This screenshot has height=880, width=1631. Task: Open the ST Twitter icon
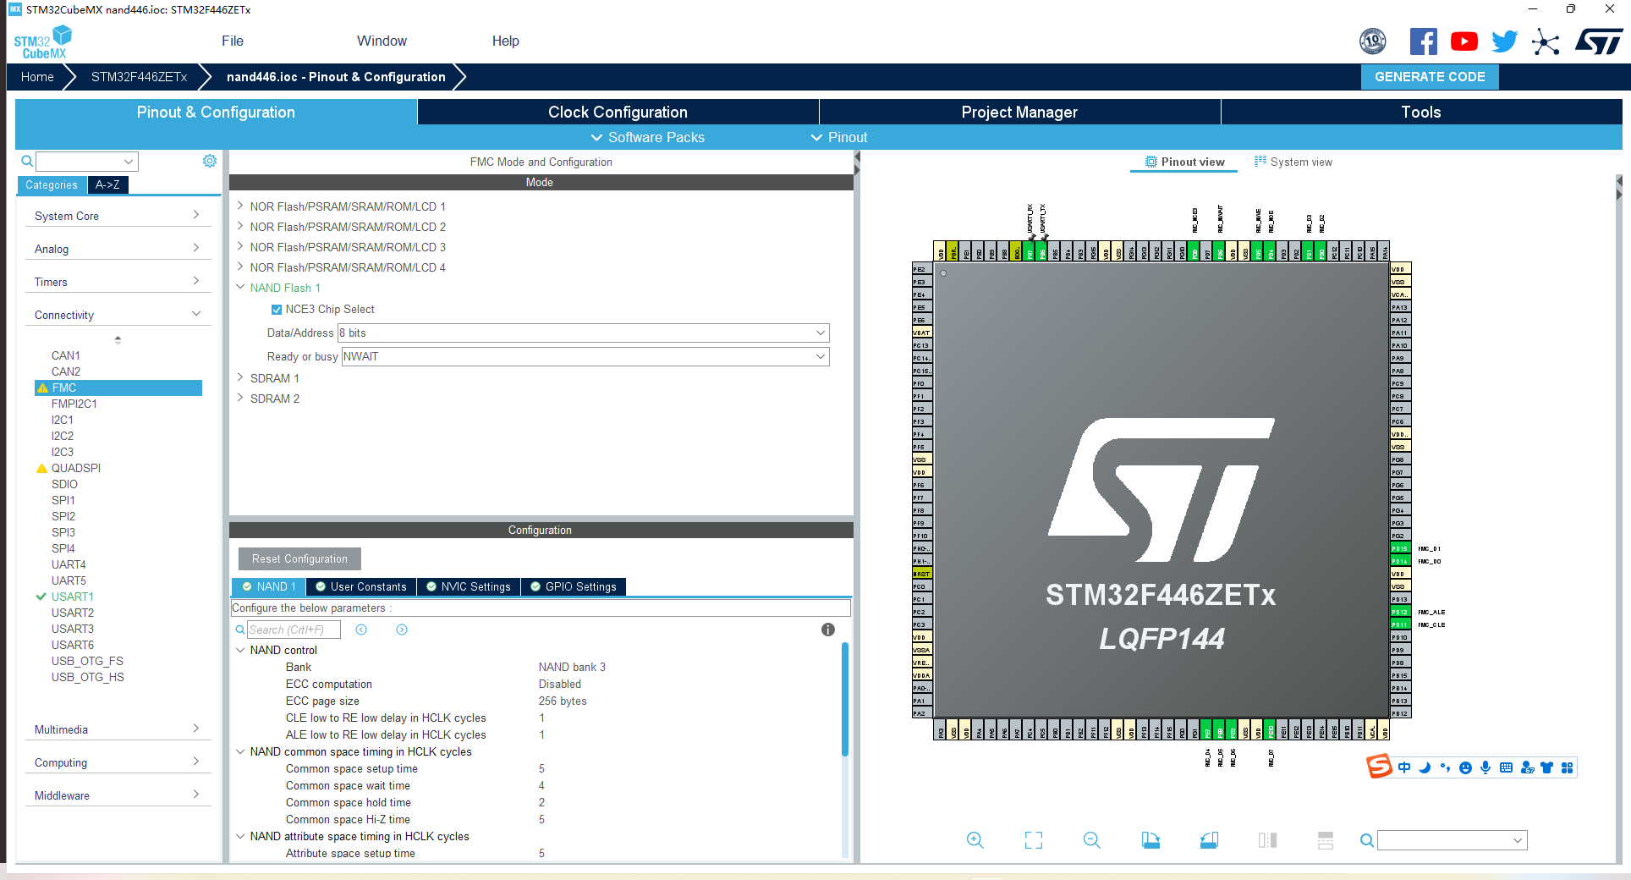pyautogui.click(x=1505, y=41)
